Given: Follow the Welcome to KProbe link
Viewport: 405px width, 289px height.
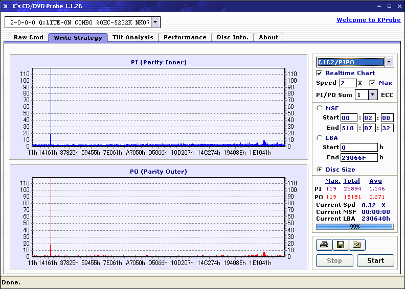Looking at the screenshot, I should (x=369, y=20).
